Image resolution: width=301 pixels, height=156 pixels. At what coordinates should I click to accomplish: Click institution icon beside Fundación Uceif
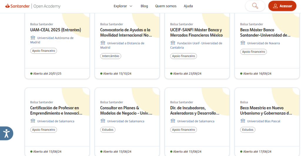coord(173,43)
